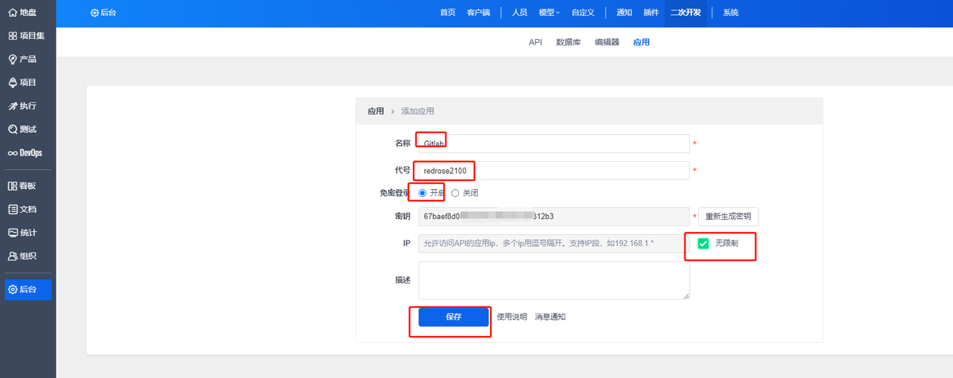Click the 名称 input field
Image resolution: width=953 pixels, height=378 pixels.
[x=554, y=143]
